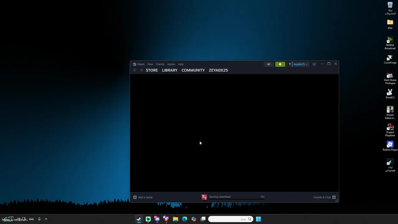Open the Help menu in Steam
The height and width of the screenshot is (224, 398).
click(181, 64)
